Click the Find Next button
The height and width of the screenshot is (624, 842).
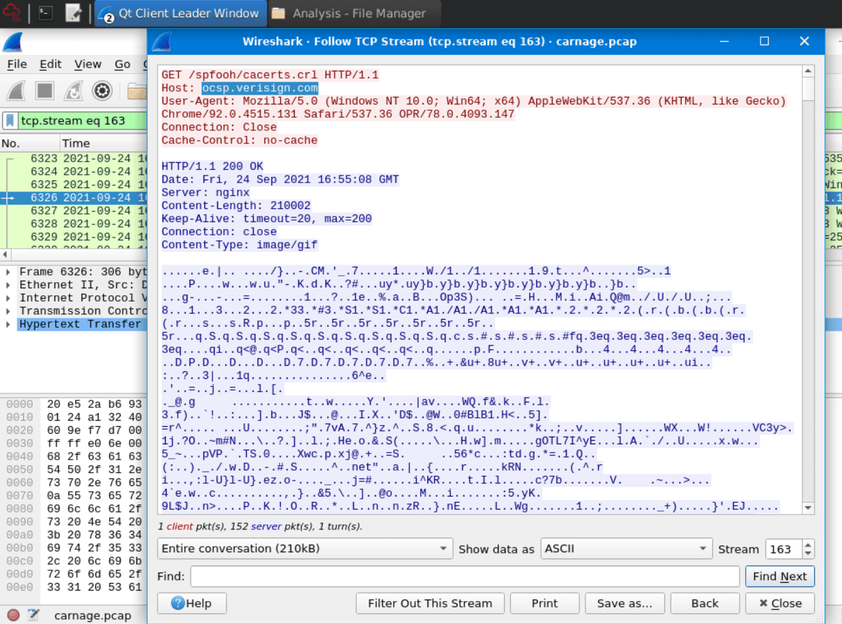[x=779, y=577]
